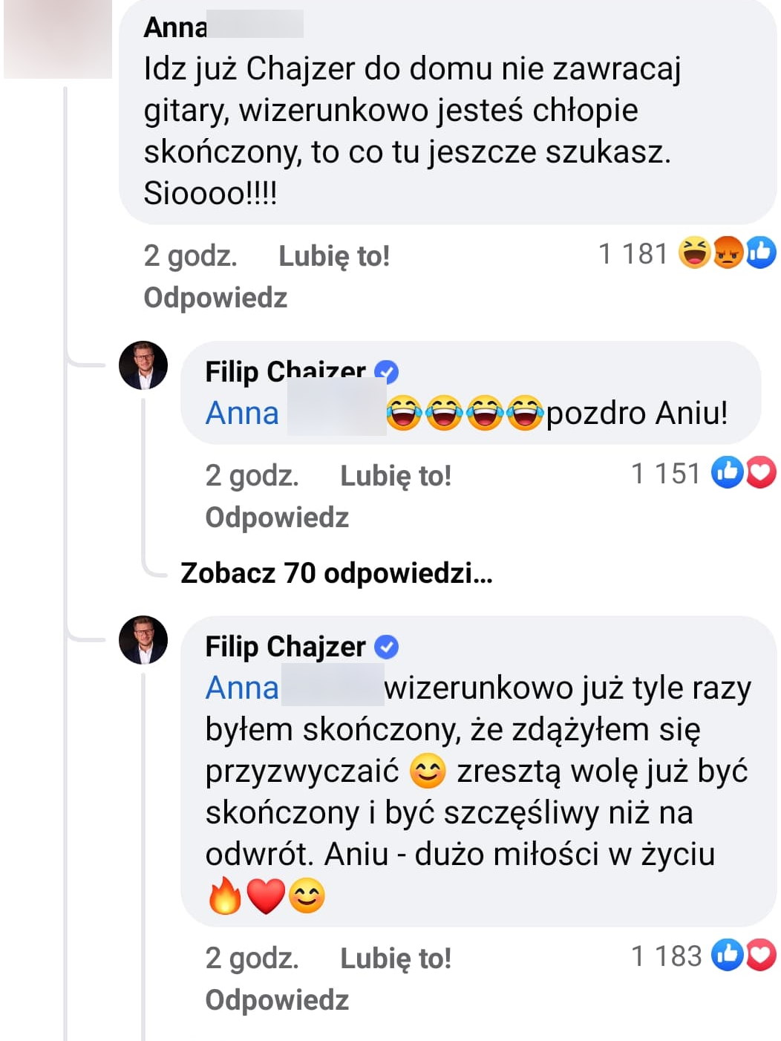Open the Anna mention before "wizerunkowo już tyle"
The image size is (781, 1041).
pyautogui.click(x=242, y=688)
